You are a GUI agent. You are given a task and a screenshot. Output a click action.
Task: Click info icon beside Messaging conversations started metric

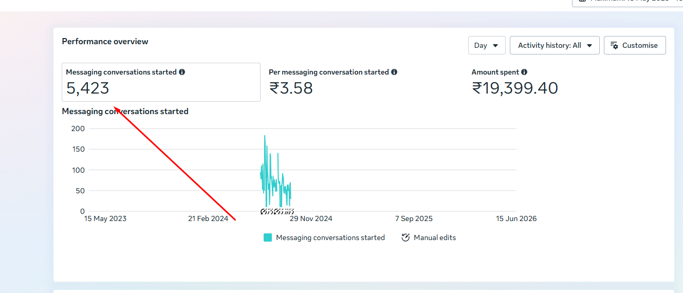(x=182, y=72)
